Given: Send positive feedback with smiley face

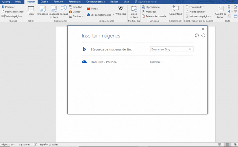Looking at the screenshot, I should click(x=197, y=35).
